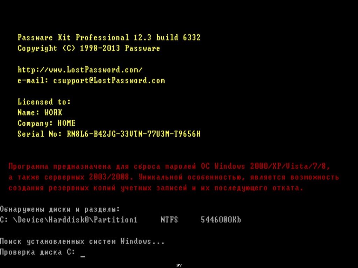Click the 5446000Kb partition size
This screenshot has height=268, width=358.
pos(221,220)
